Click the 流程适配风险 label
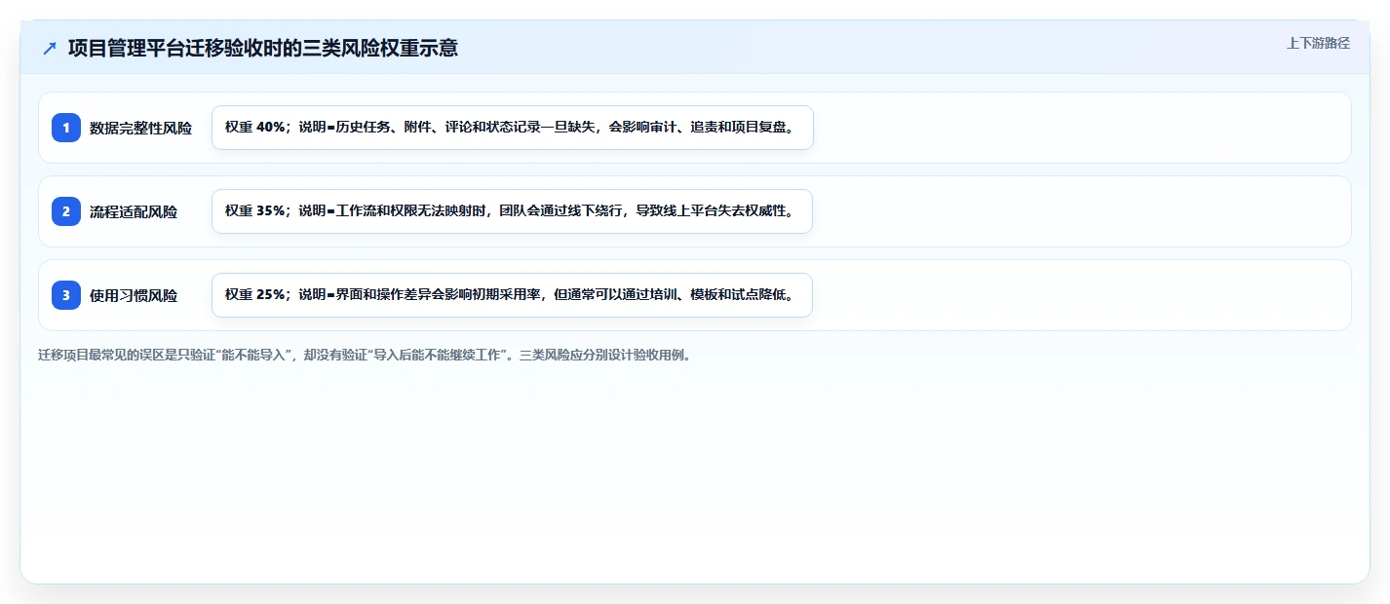Screen dimensions: 1390x604 pyautogui.click(x=134, y=211)
